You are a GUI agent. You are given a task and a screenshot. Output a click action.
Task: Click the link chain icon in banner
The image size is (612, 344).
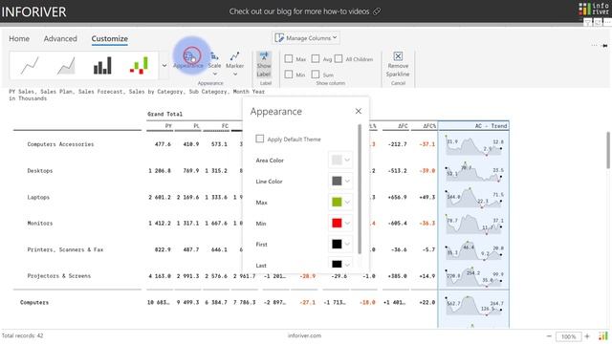(x=377, y=11)
